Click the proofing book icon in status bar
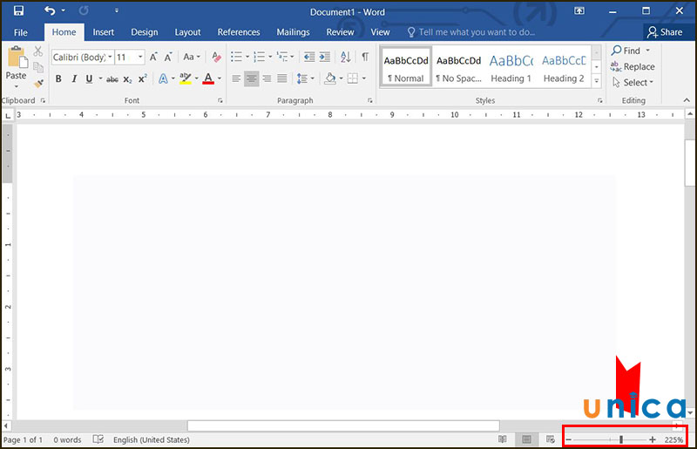697x449 pixels. click(x=98, y=439)
